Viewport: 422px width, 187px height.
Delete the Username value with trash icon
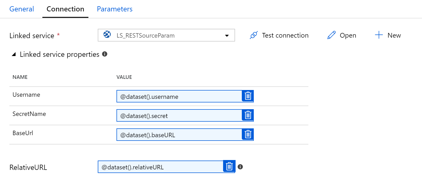click(248, 96)
